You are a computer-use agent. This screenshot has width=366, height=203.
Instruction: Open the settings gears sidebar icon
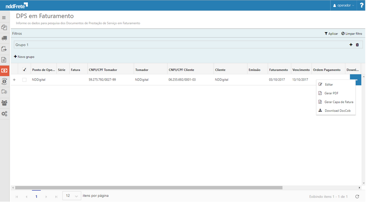tap(4, 114)
